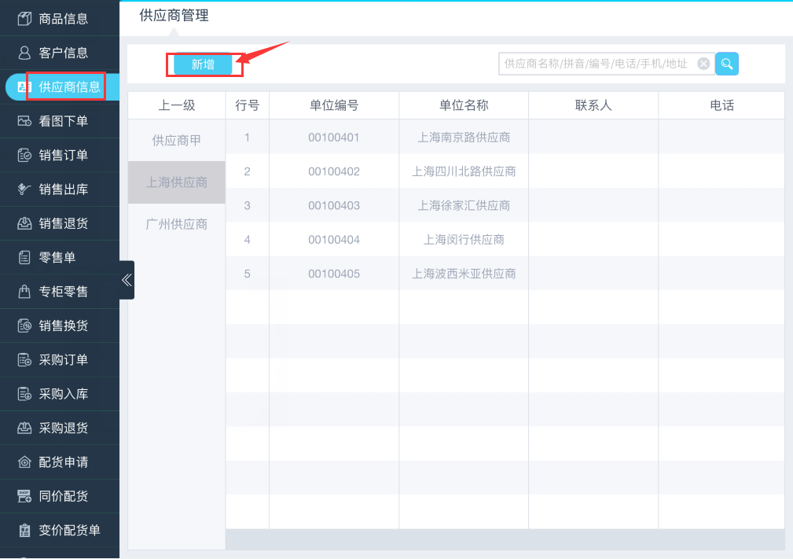Screen dimensions: 793x559
Task: Click the 看图下单 picture icon
Action: [24, 121]
